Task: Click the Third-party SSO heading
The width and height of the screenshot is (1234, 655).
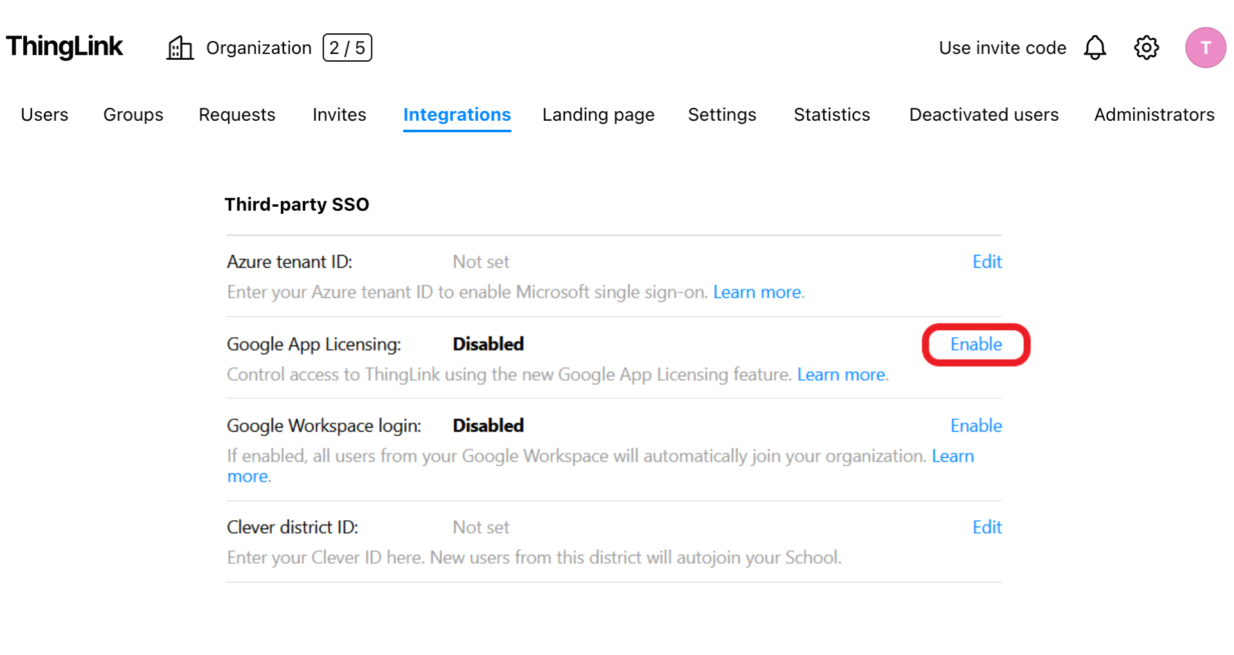Action: pyautogui.click(x=297, y=204)
